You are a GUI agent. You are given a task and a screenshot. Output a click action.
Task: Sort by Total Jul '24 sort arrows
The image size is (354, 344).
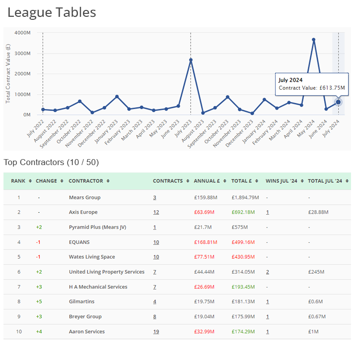point(347,181)
